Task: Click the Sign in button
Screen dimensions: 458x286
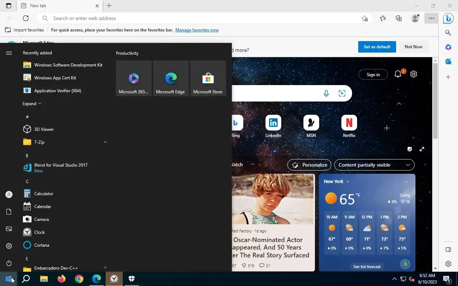Action: click(373, 74)
